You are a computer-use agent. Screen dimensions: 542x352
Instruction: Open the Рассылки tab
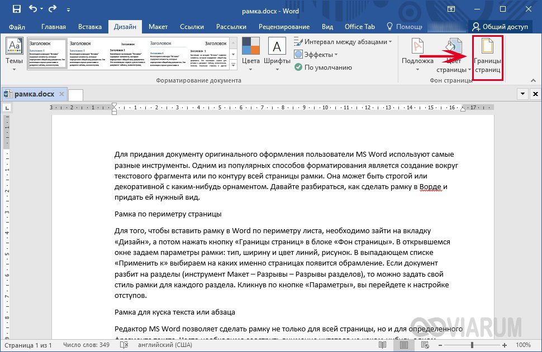pyautogui.click(x=231, y=27)
